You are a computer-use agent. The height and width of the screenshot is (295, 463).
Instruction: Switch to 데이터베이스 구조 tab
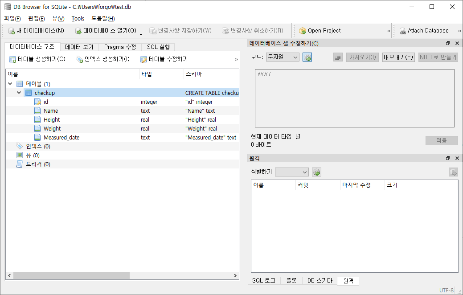coord(32,47)
